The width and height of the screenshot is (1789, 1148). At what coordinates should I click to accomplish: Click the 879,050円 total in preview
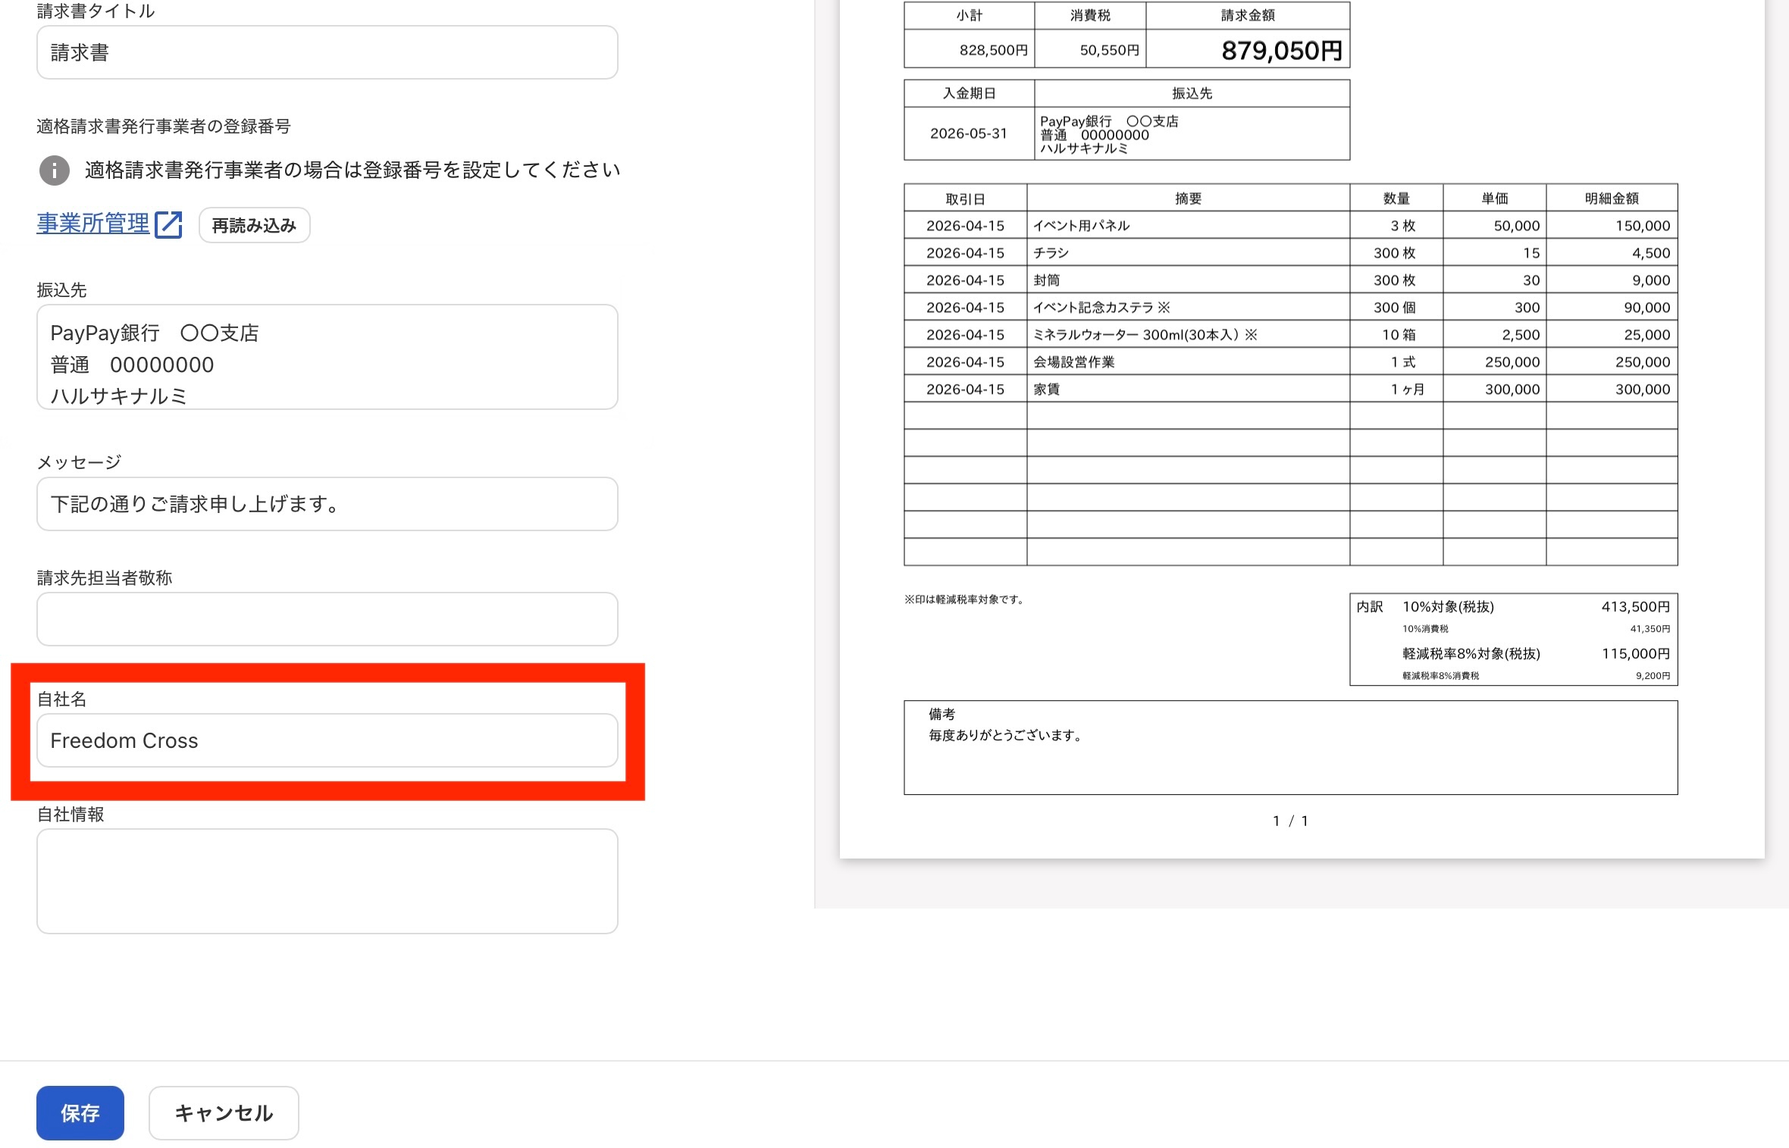tap(1281, 51)
